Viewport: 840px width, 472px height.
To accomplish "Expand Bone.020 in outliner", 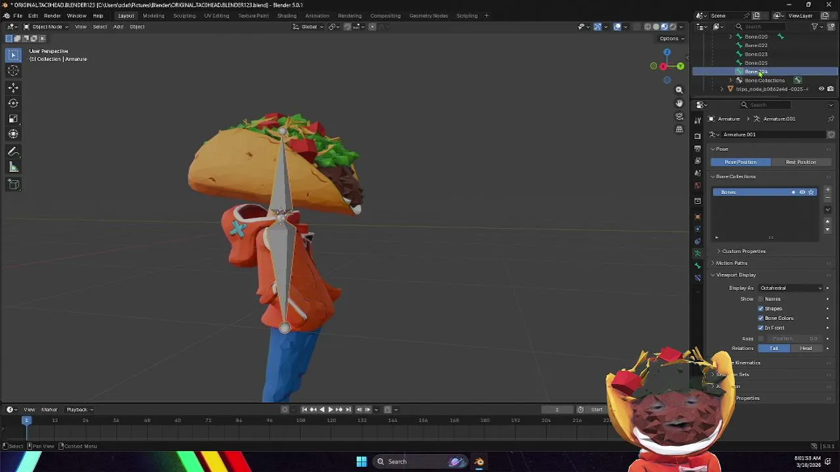I will (731, 37).
